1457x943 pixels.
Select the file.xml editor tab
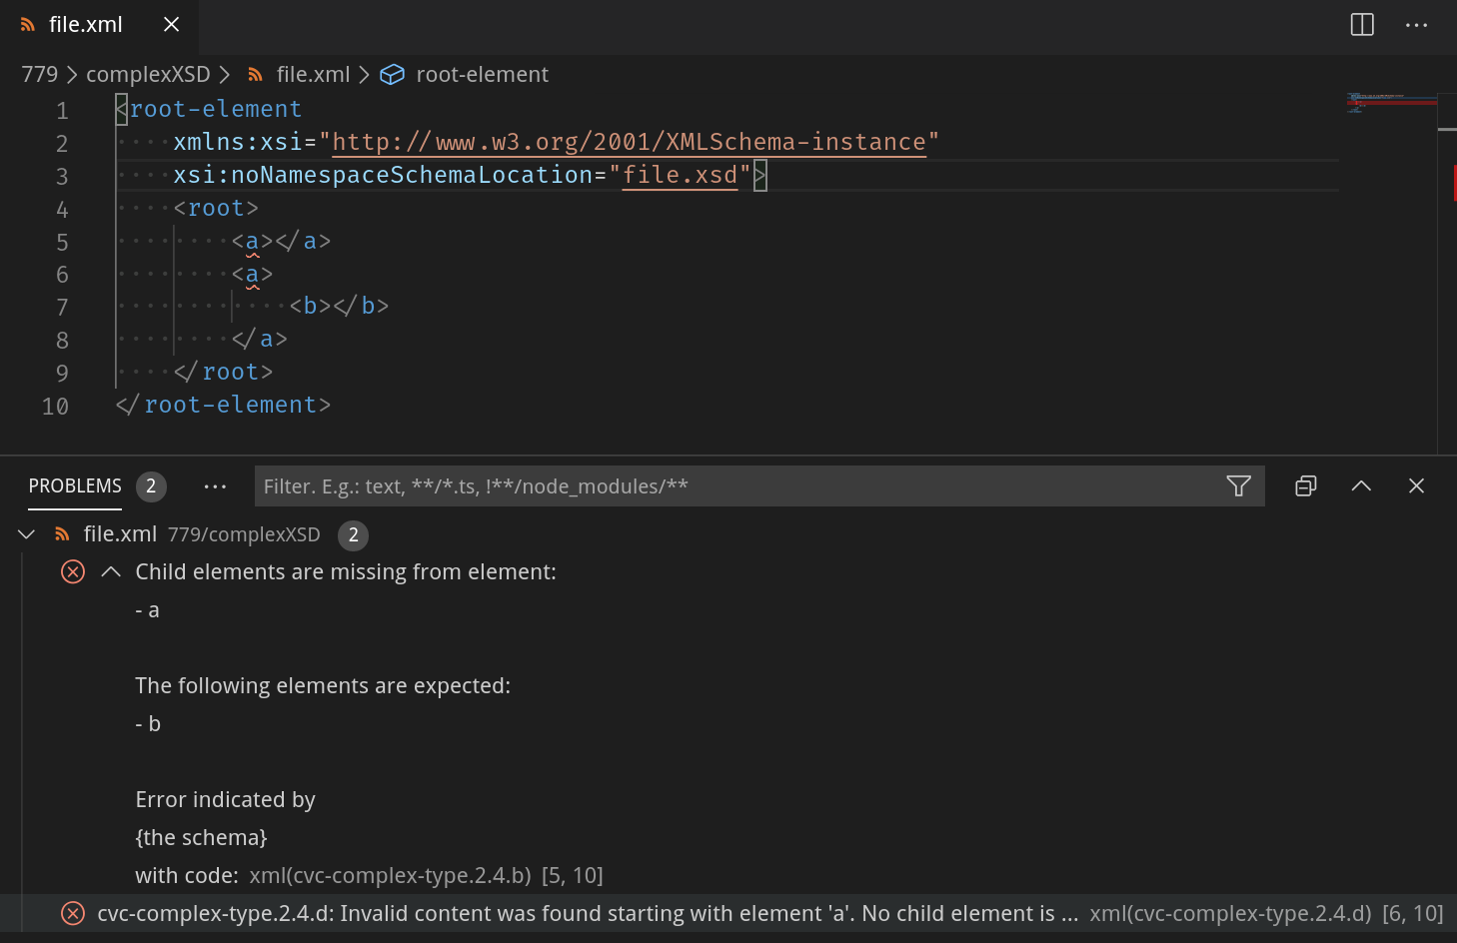(x=86, y=24)
